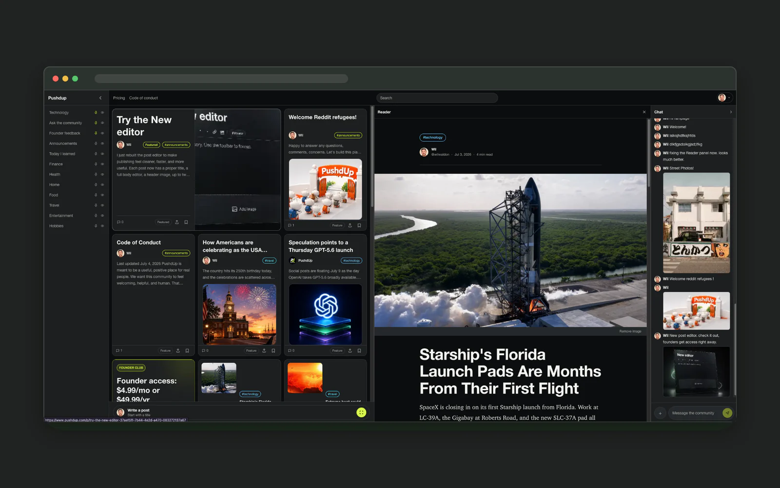Collapse the Chat panel with its chevron
The image size is (780, 488).
point(730,112)
